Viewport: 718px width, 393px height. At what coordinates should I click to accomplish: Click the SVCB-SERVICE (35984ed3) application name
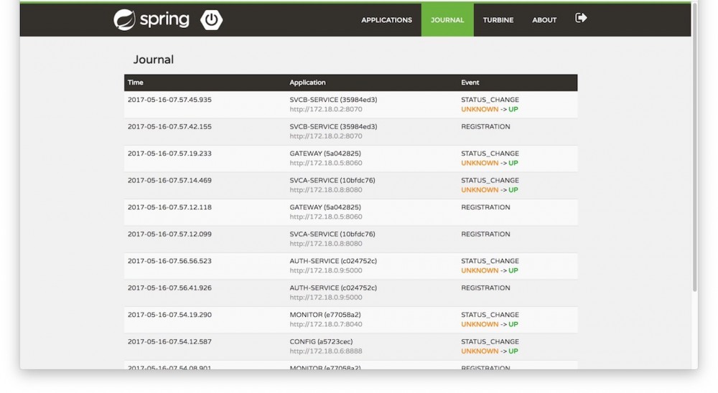tap(333, 100)
